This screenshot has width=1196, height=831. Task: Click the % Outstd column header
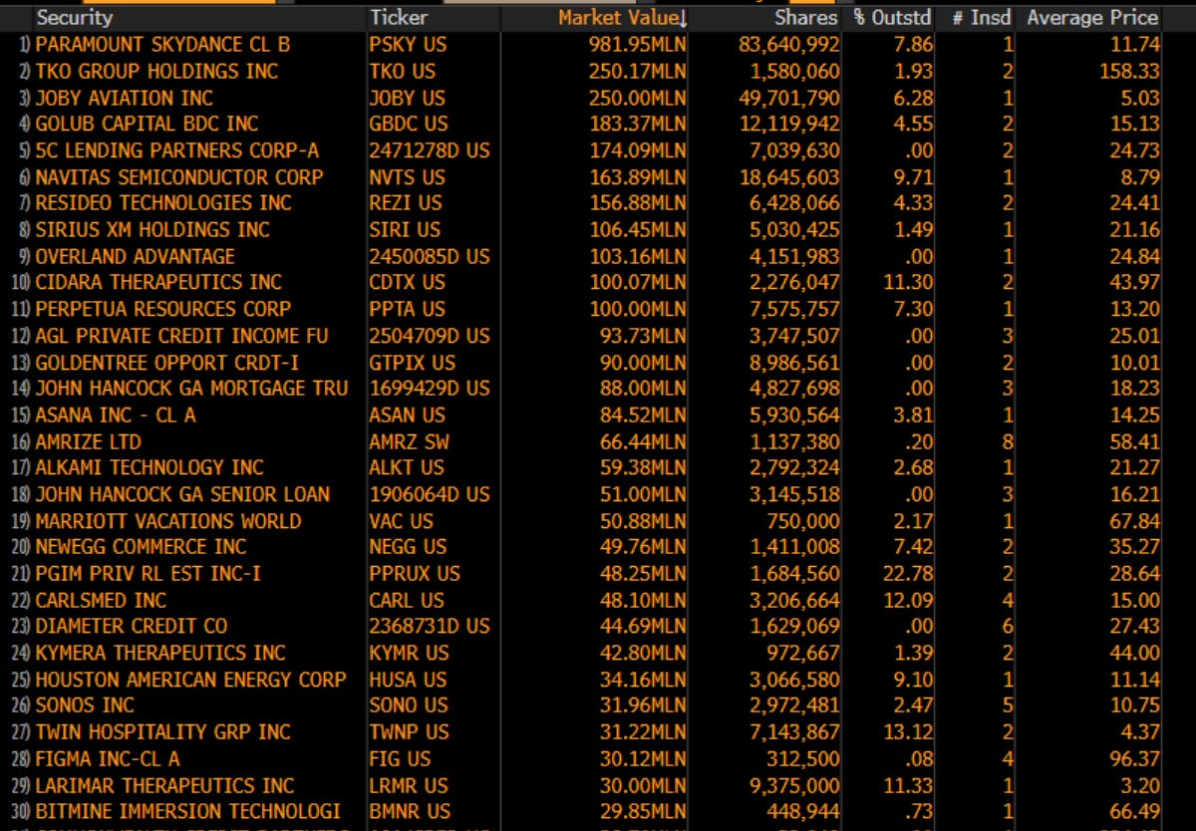coord(893,18)
